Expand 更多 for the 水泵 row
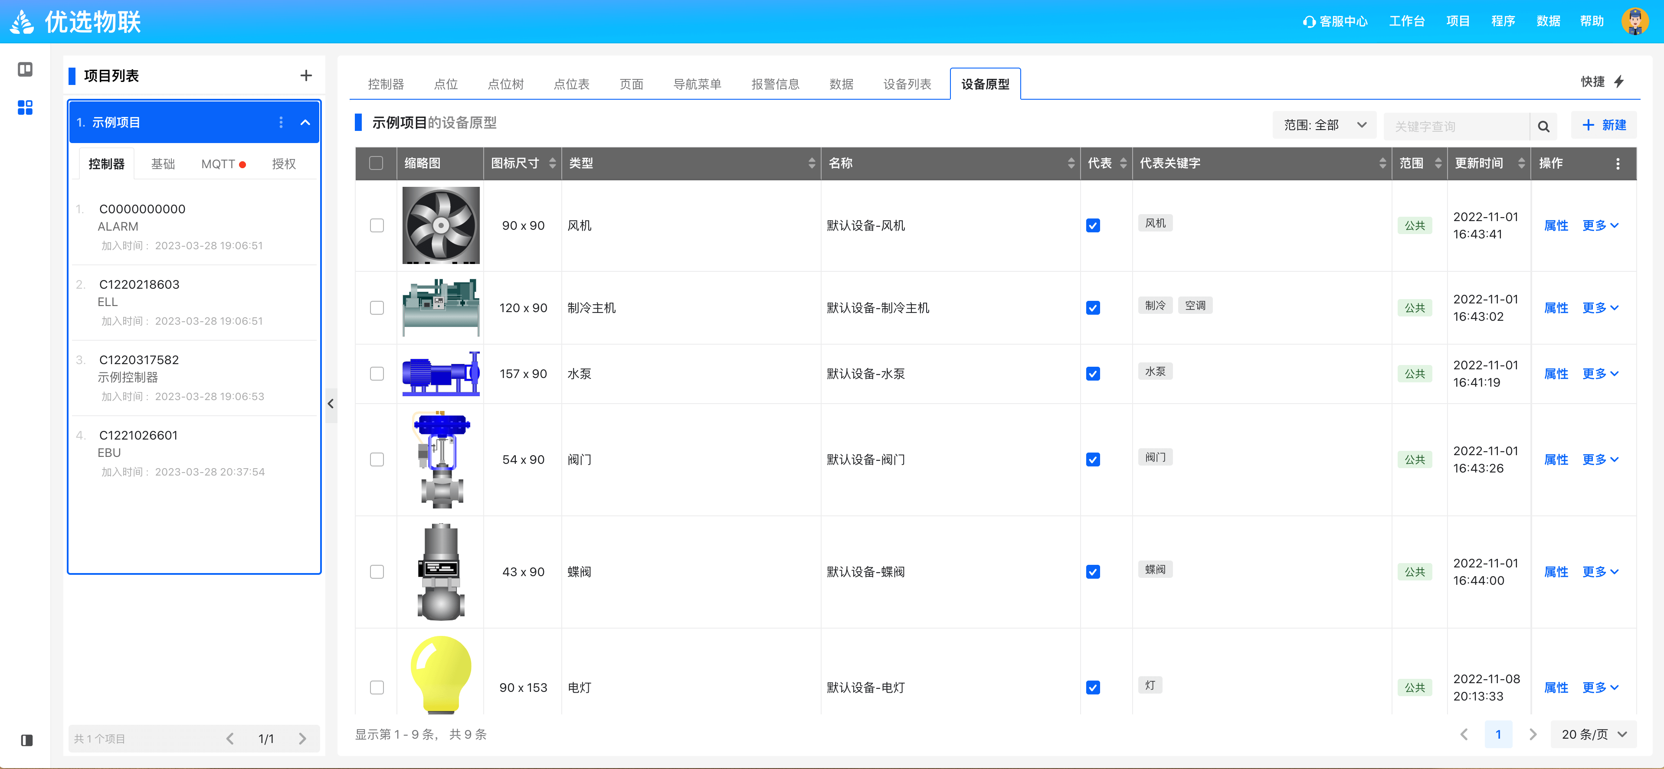1664x769 pixels. click(x=1600, y=374)
